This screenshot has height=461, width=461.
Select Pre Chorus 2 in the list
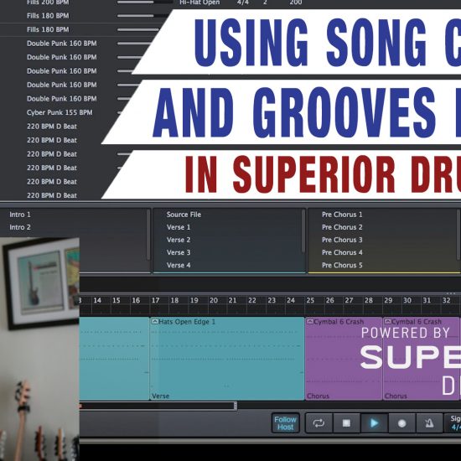click(x=342, y=227)
